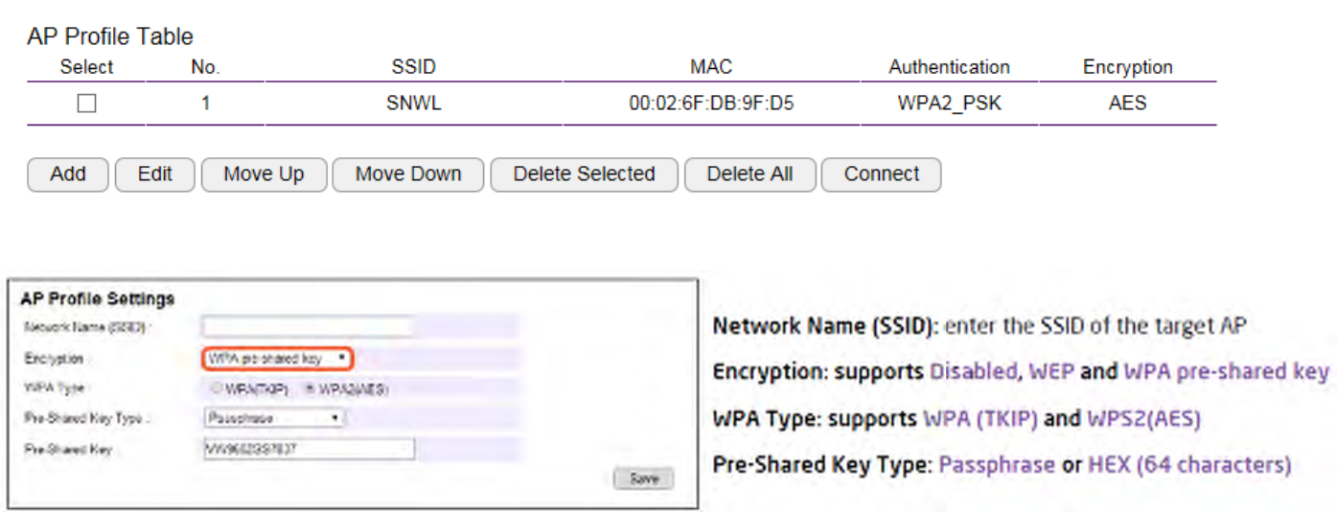Click Move Up button
The image size is (1337, 512).
click(x=264, y=175)
